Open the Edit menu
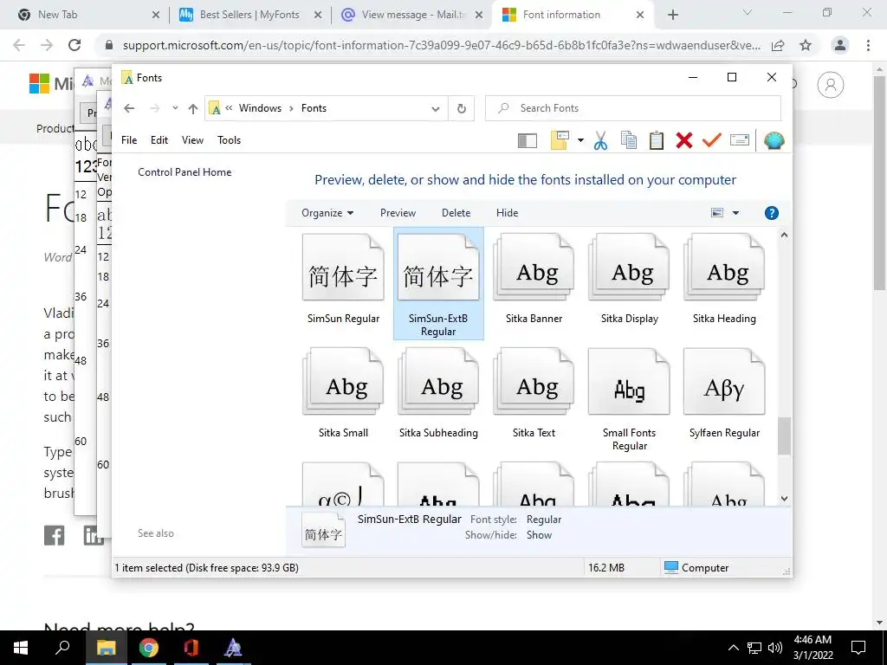Screen dimensions: 887x665 tap(159, 140)
